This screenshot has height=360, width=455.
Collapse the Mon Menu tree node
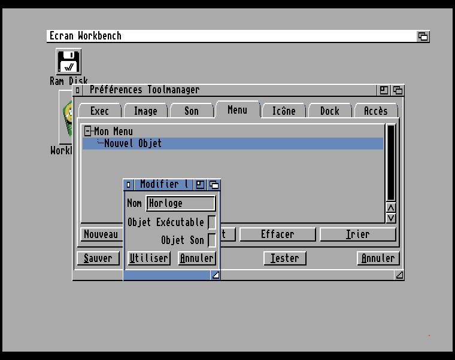pos(88,131)
